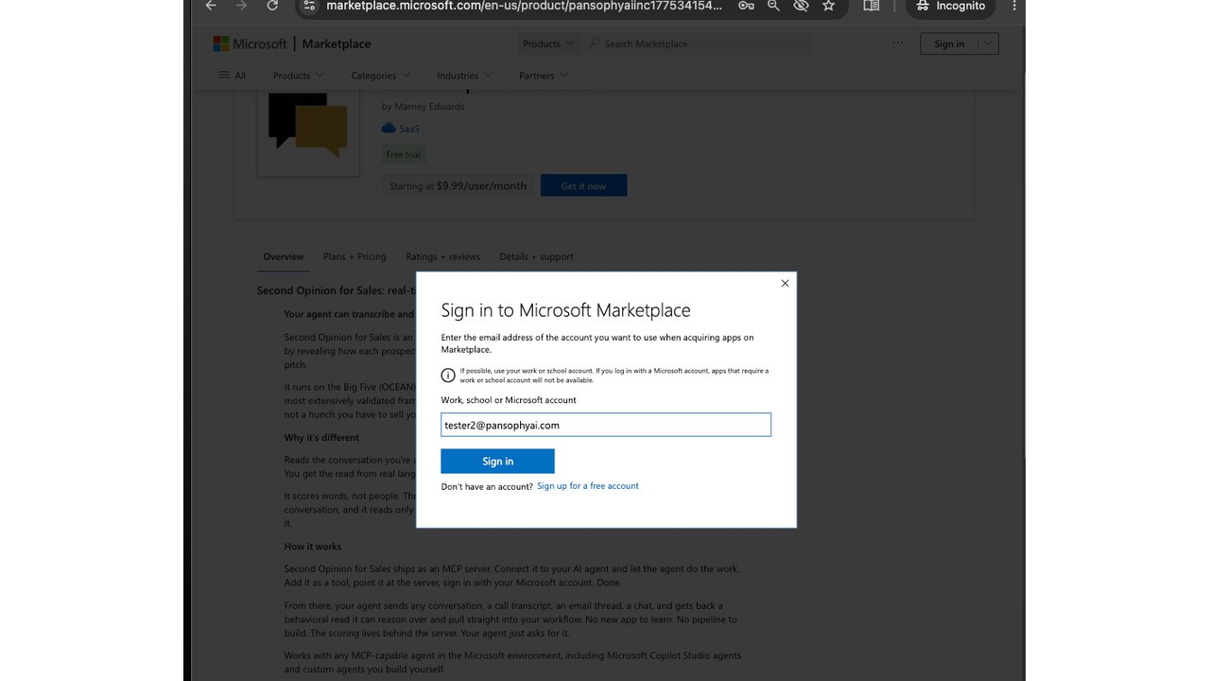Click the Why it's different heading
1210x681 pixels.
coord(322,438)
